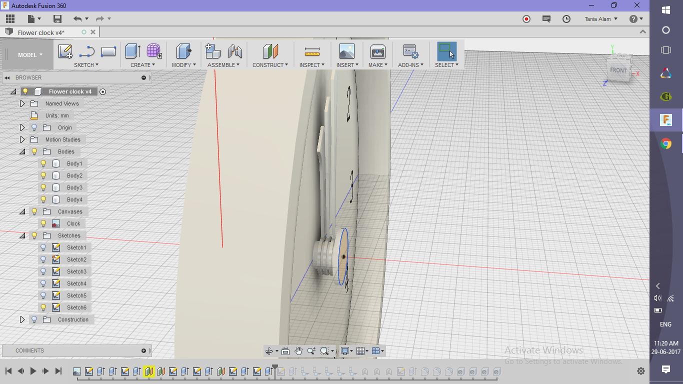Open the MODIFY menu

pos(183,65)
